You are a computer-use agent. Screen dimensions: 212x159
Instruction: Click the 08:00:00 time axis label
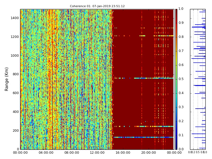pos(72,153)
